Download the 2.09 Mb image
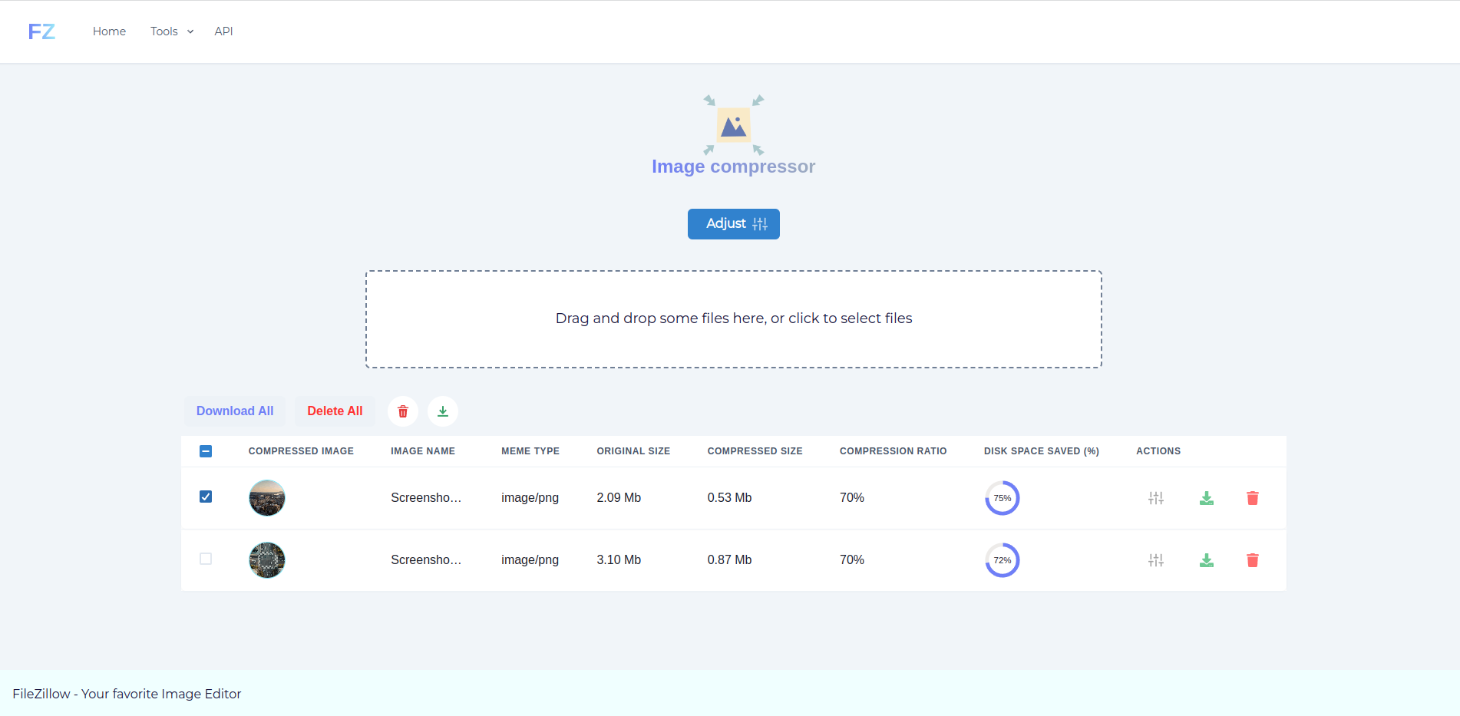 [x=1207, y=498]
